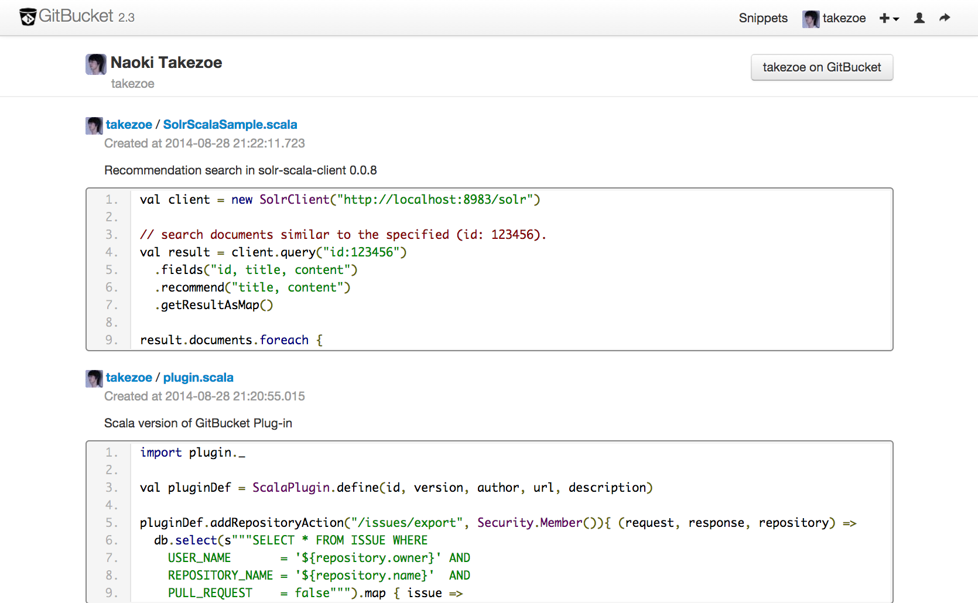This screenshot has height=603, width=978.
Task: Click the .fields("id, title, content") line
Action: pyautogui.click(x=256, y=270)
